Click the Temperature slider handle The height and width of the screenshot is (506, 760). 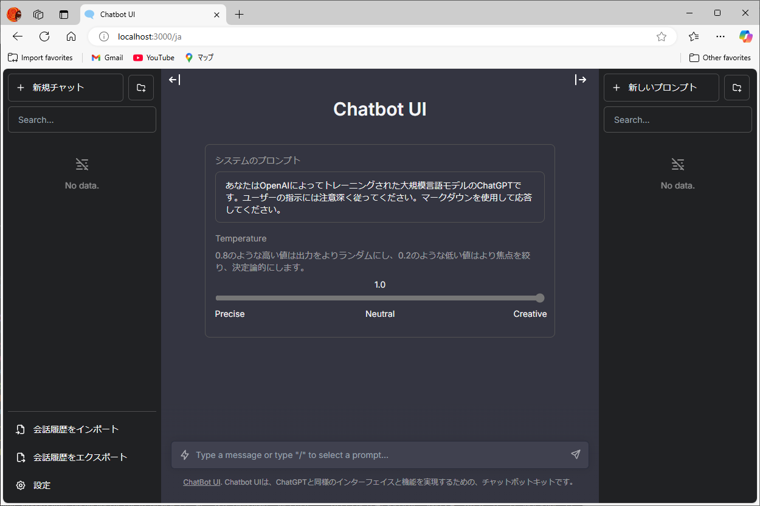[x=540, y=298]
